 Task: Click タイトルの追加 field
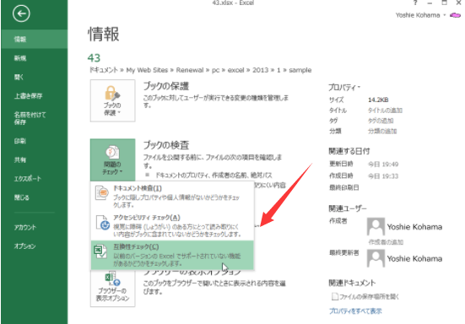click(x=385, y=111)
